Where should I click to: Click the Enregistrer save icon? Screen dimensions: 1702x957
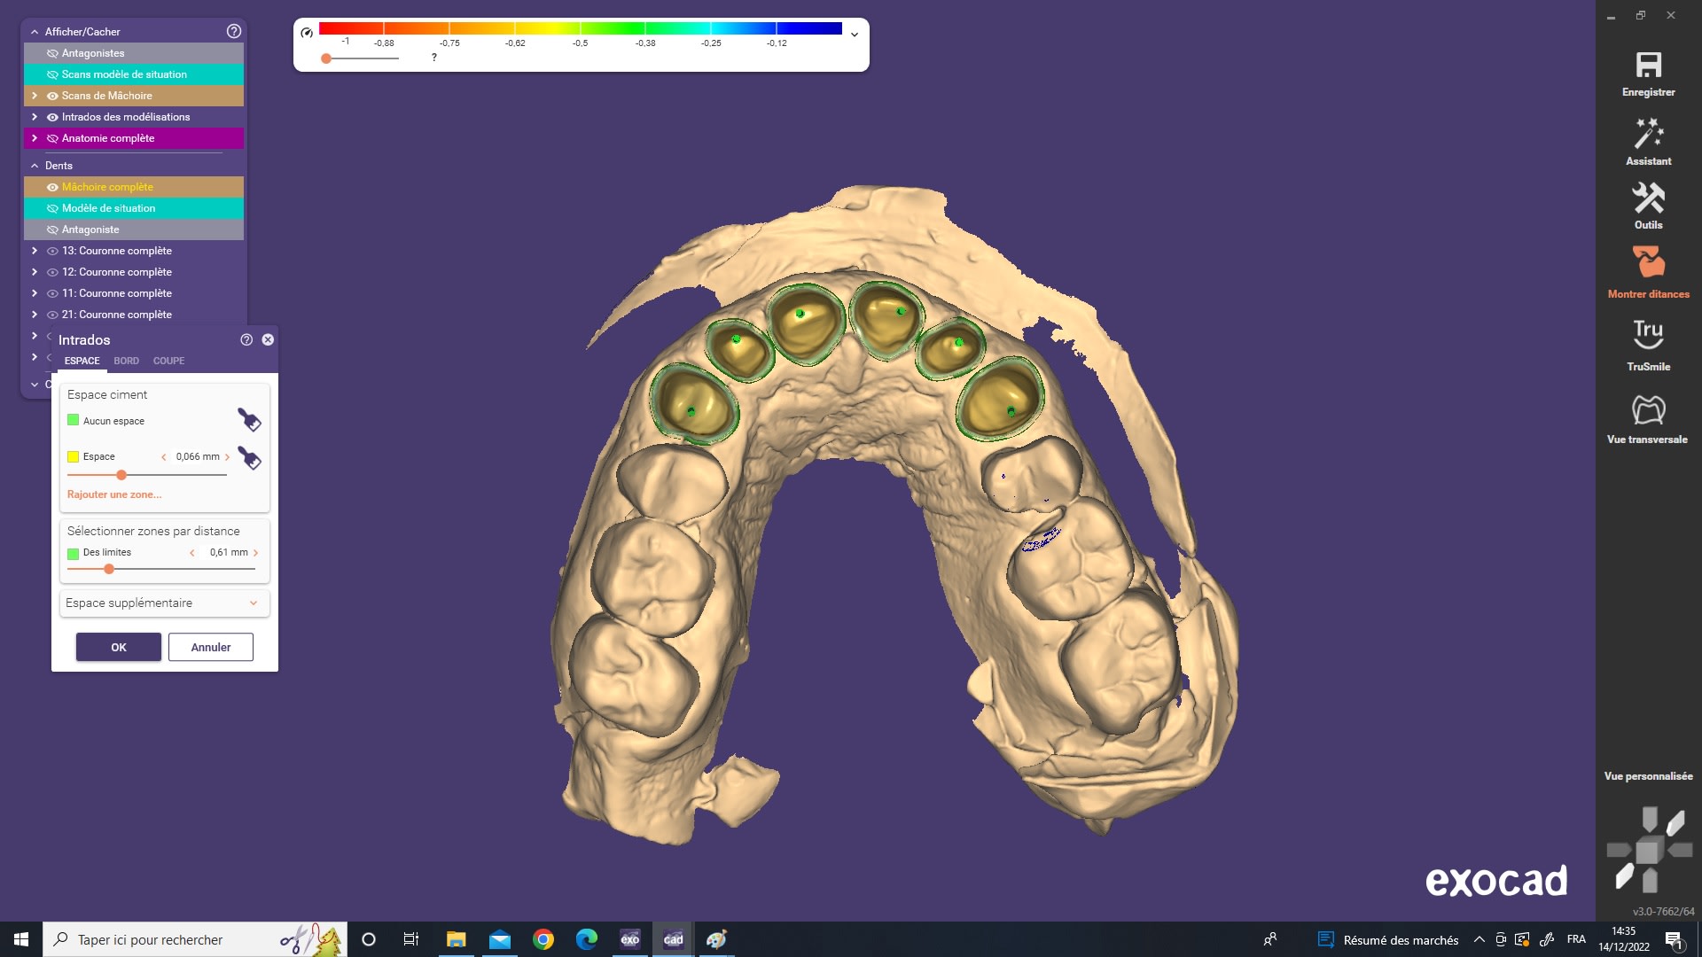pyautogui.click(x=1648, y=66)
